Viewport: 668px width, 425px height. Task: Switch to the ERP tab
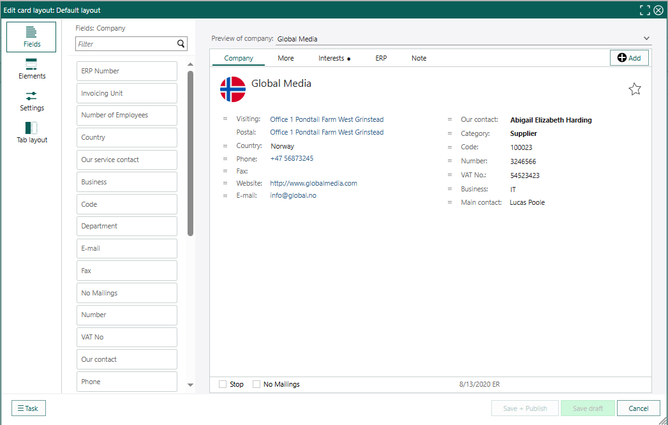381,58
